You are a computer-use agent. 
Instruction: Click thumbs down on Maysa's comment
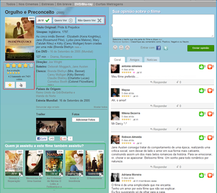[x=210, y=91]
